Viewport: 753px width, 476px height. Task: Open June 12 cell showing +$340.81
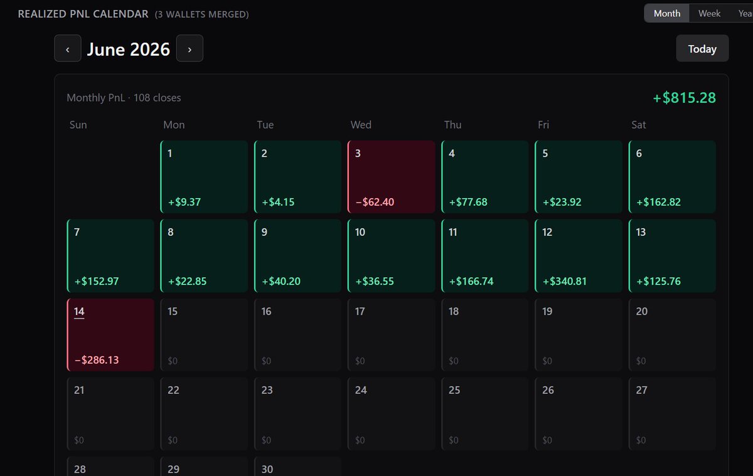579,256
